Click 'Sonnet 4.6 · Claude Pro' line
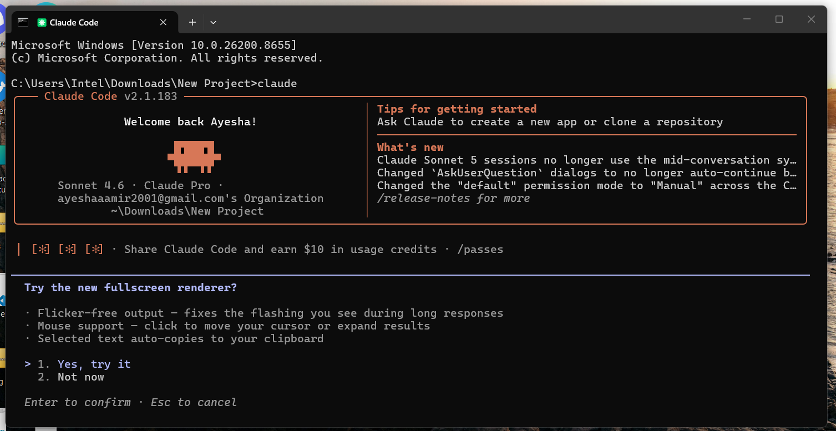 [140, 185]
